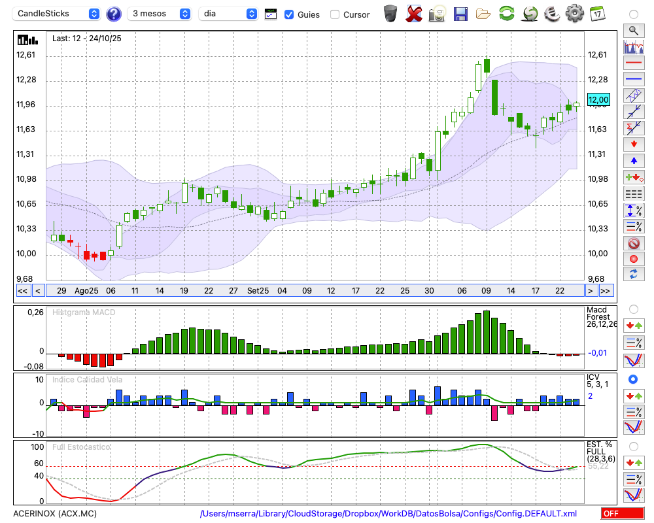Click the calendar icon in toolbar

pos(596,13)
